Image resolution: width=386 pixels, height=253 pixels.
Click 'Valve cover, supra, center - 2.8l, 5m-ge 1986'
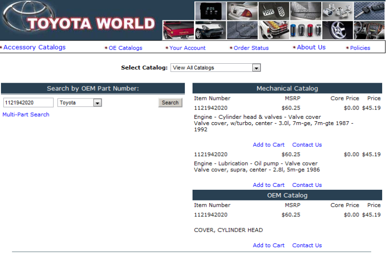point(257,170)
